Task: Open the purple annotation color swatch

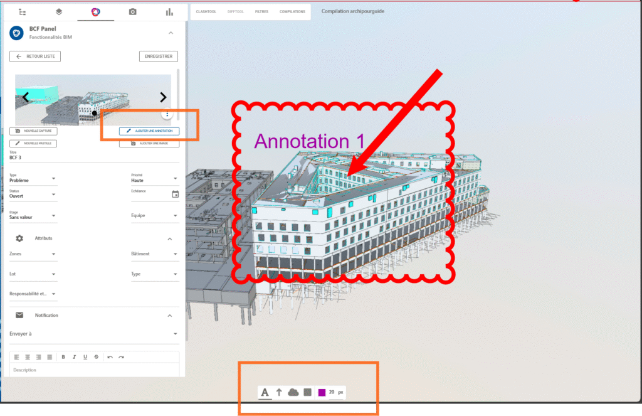Action: click(322, 393)
